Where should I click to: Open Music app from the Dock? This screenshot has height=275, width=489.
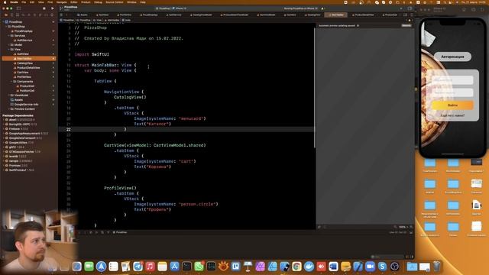click(150, 267)
